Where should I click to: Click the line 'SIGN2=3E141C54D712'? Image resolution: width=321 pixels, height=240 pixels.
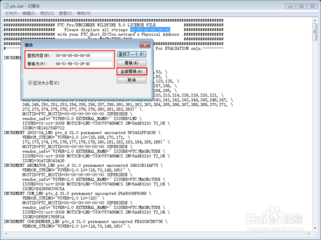tap(44, 128)
